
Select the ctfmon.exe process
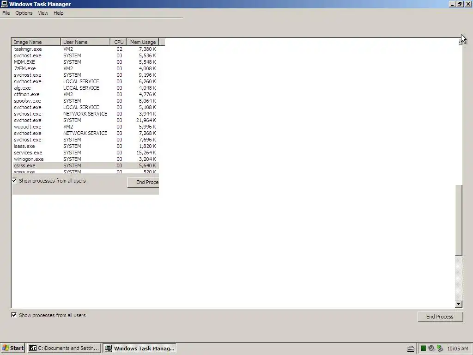click(x=85, y=94)
